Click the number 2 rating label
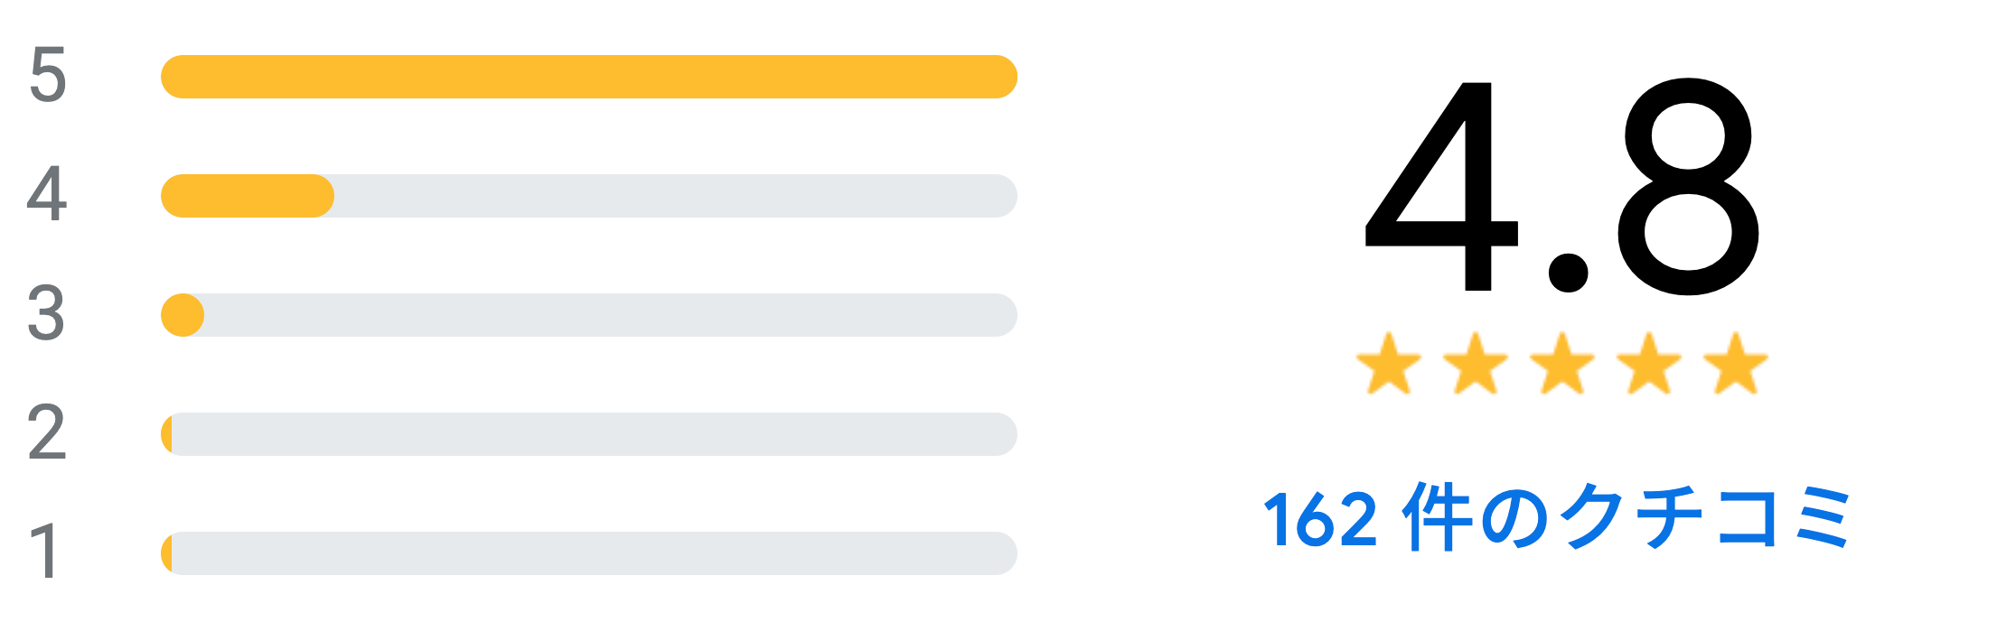 [47, 432]
